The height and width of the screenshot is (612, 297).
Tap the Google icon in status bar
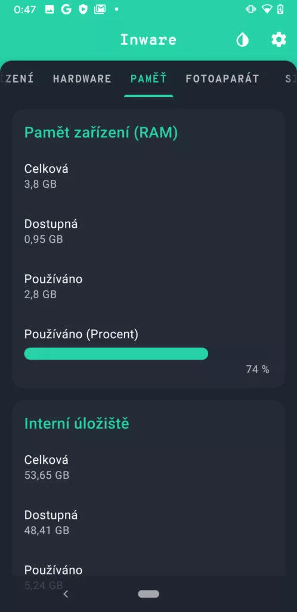click(66, 10)
